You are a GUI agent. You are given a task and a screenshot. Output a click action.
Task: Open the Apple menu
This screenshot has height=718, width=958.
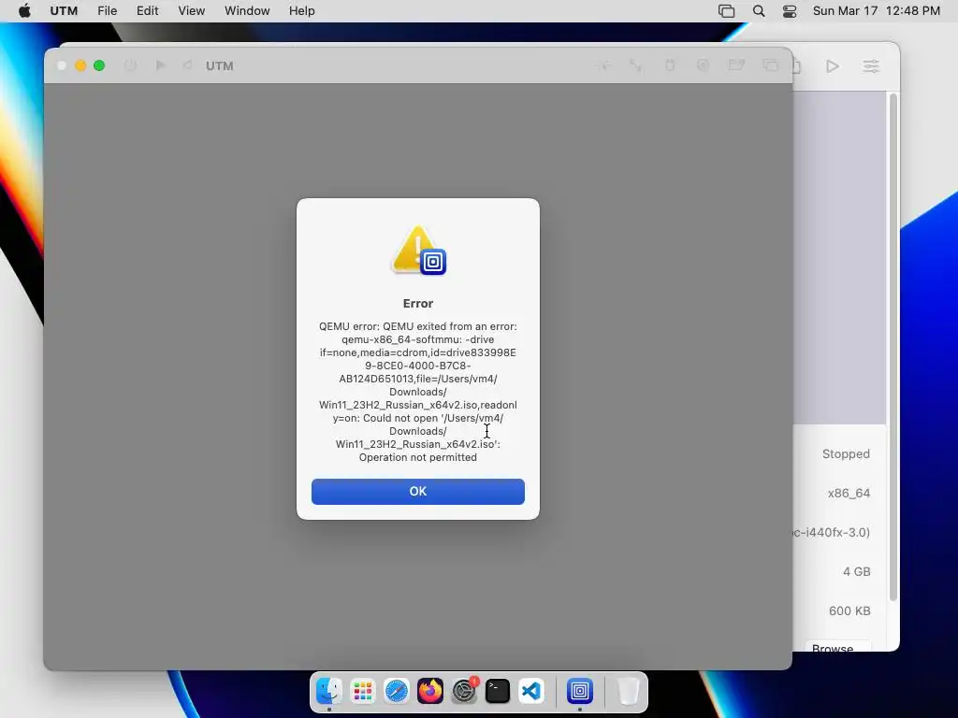(24, 11)
